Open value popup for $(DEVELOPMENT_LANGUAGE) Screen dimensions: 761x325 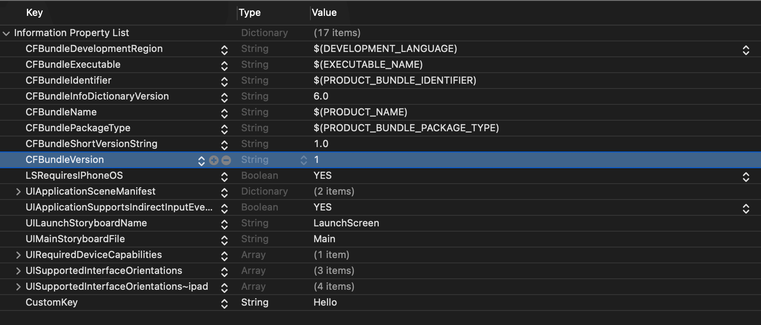(x=746, y=50)
